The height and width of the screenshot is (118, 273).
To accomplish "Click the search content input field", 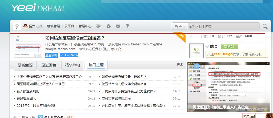I will coord(223,26).
